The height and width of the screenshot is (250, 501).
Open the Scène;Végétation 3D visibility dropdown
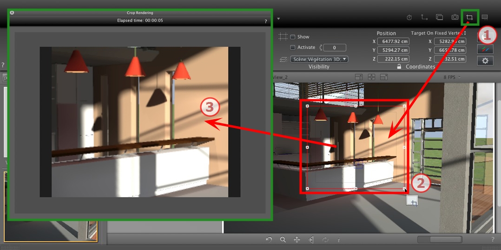[319, 59]
